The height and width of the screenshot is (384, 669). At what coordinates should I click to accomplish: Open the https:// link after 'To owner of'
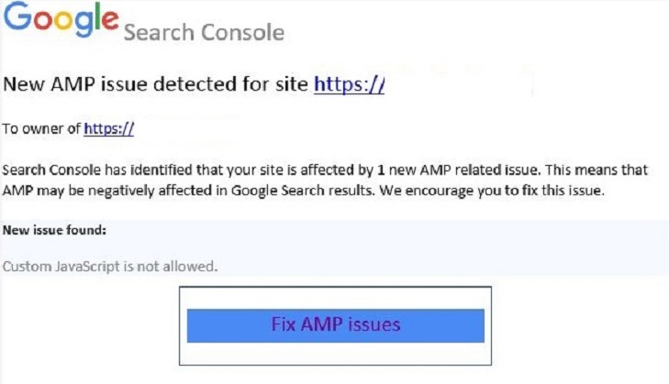108,129
